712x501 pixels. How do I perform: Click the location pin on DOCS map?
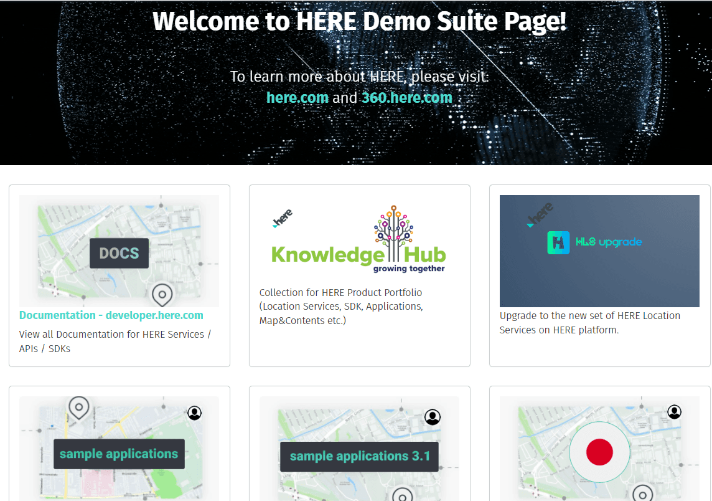point(162,295)
